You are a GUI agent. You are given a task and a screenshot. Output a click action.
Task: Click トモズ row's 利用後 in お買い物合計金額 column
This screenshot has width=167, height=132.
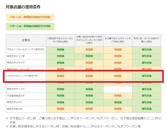(x=89, y=102)
